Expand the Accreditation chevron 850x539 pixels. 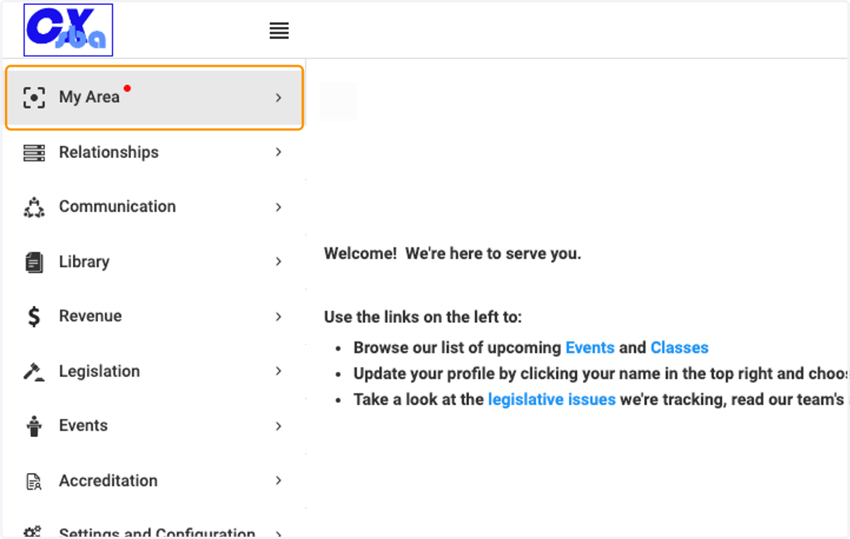point(278,480)
